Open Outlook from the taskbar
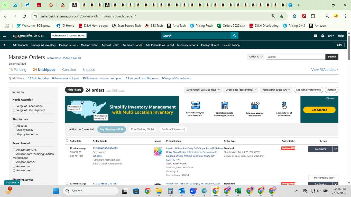 click(x=182, y=191)
